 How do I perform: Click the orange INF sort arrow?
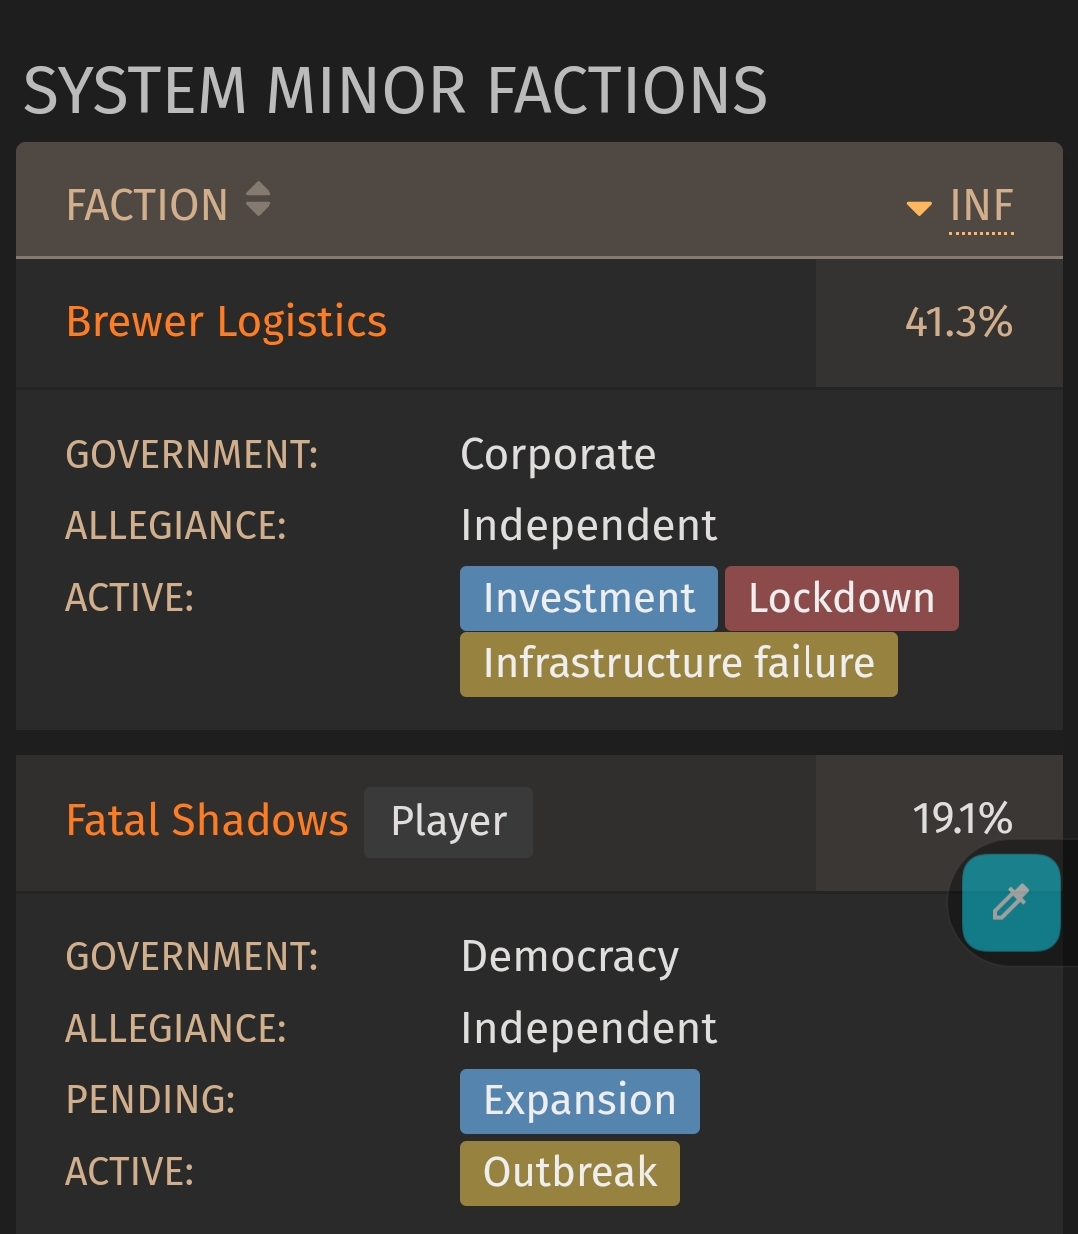pyautogui.click(x=918, y=208)
